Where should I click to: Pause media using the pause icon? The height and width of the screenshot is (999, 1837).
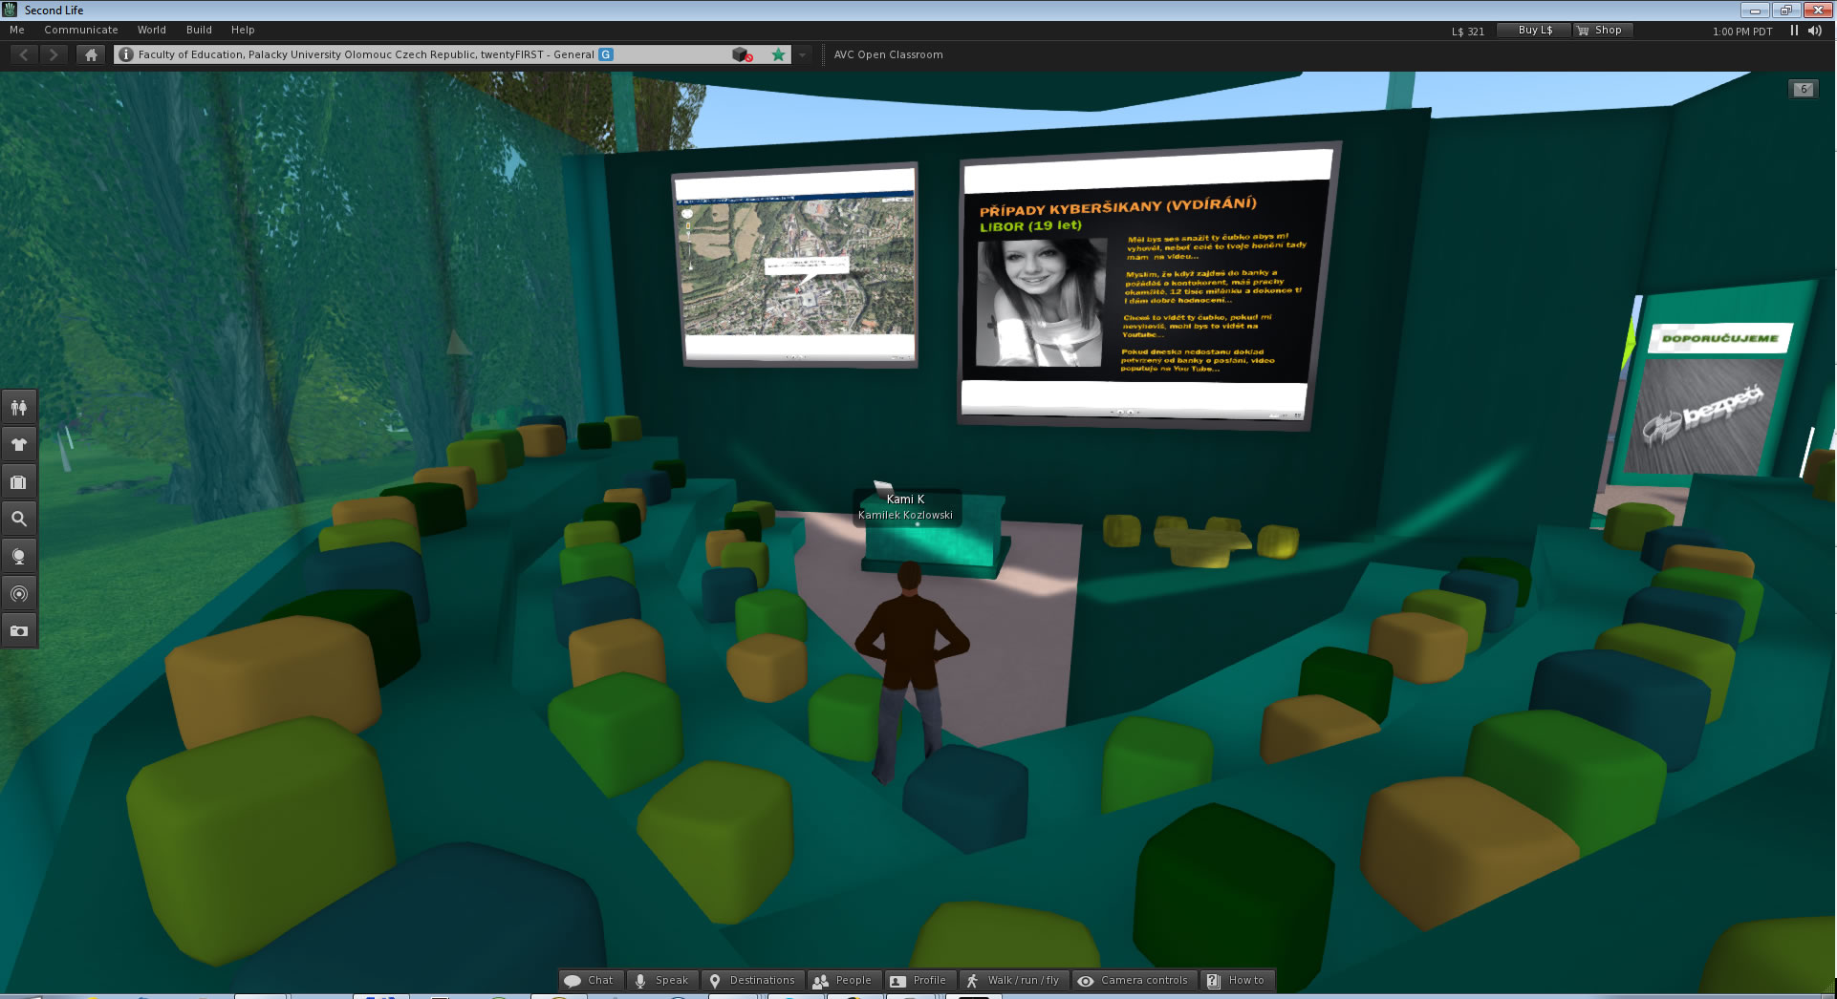1794,31
